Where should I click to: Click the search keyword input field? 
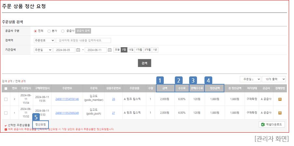coord(83,40)
